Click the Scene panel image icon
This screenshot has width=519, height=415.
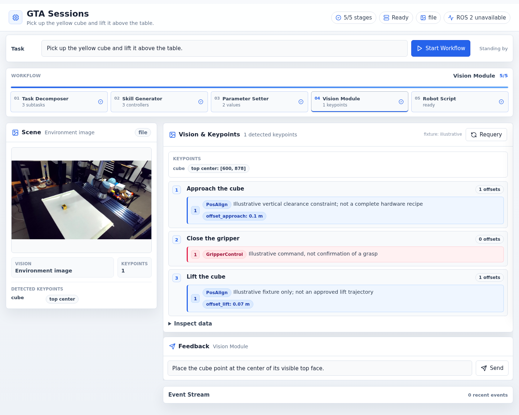click(15, 132)
